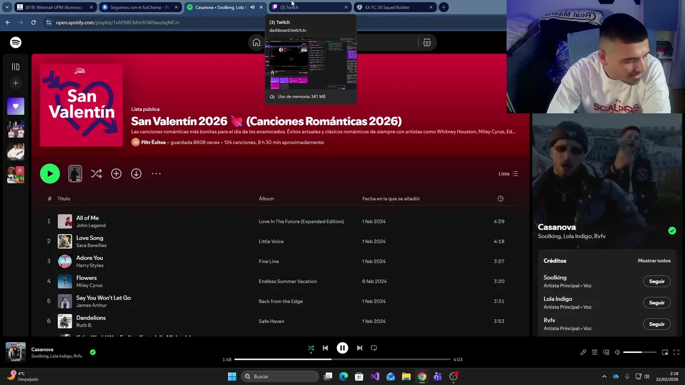Screen dimensions: 685x385
Task: Switch to Webmail UPM Alumnos tab
Action: (55, 7)
